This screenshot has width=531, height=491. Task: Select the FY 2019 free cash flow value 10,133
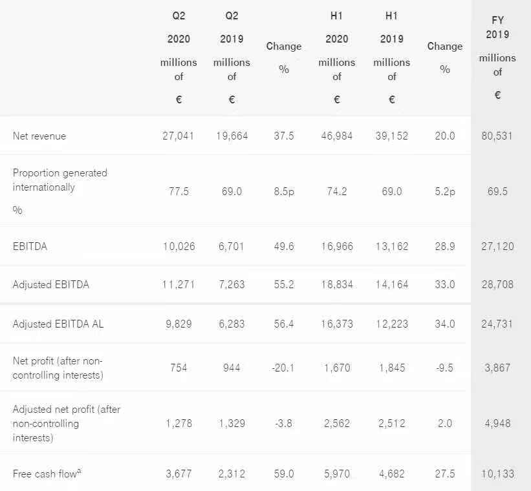497,474
